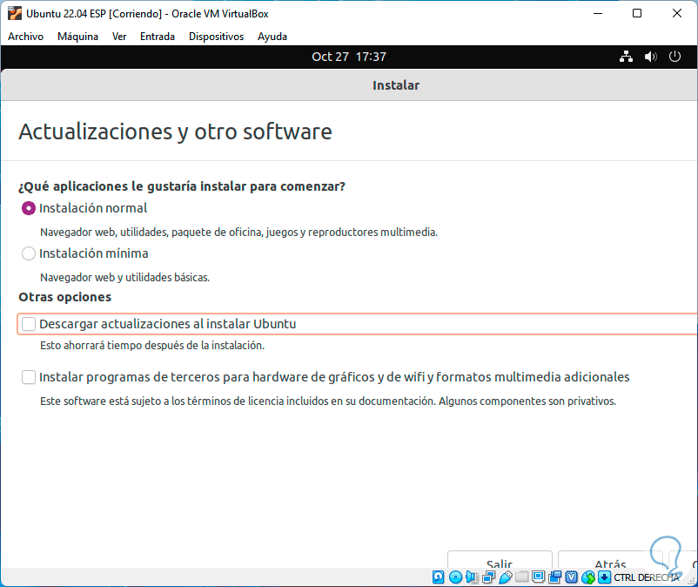
Task: Click 'Navegador web y utilidades básicas.' description
Action: tap(124, 278)
